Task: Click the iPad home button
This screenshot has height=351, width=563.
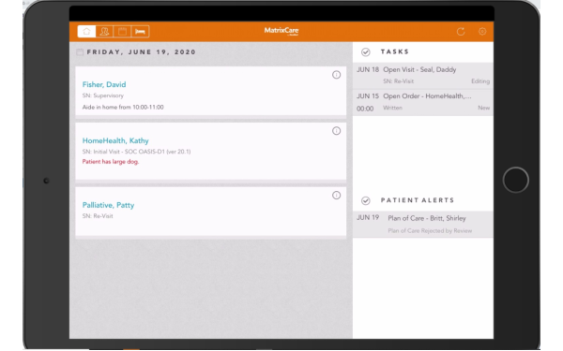Action: click(515, 180)
